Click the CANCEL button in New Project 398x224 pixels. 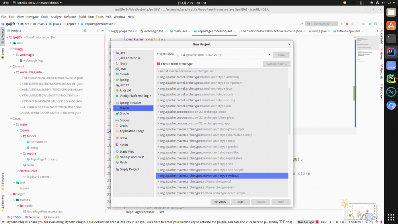tap(261, 202)
